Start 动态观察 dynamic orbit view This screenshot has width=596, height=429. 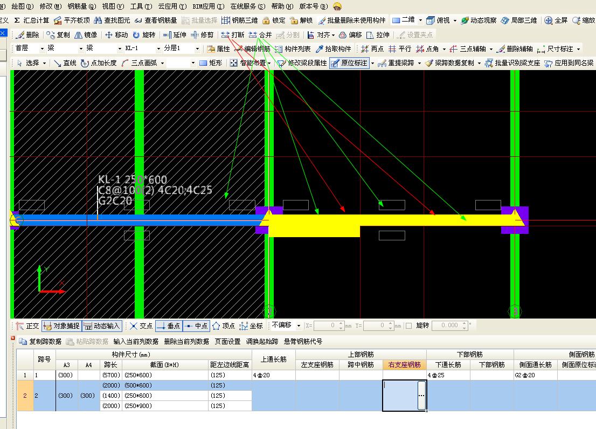tap(479, 20)
